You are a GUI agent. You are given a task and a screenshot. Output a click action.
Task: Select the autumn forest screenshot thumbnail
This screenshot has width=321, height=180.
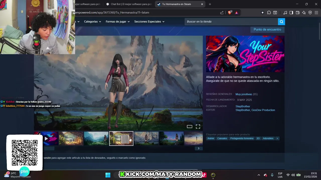(71, 138)
